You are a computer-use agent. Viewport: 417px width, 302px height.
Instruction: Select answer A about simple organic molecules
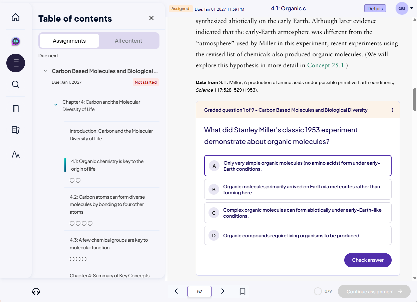pos(298,166)
